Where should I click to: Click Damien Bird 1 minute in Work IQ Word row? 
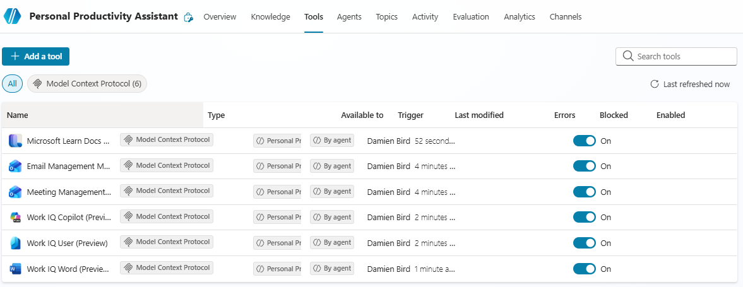pos(412,269)
